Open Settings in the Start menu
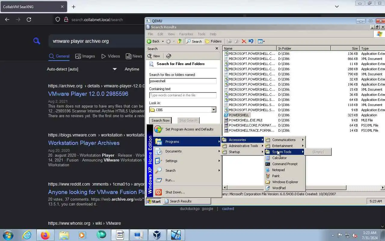385x241 pixels. pos(187,161)
